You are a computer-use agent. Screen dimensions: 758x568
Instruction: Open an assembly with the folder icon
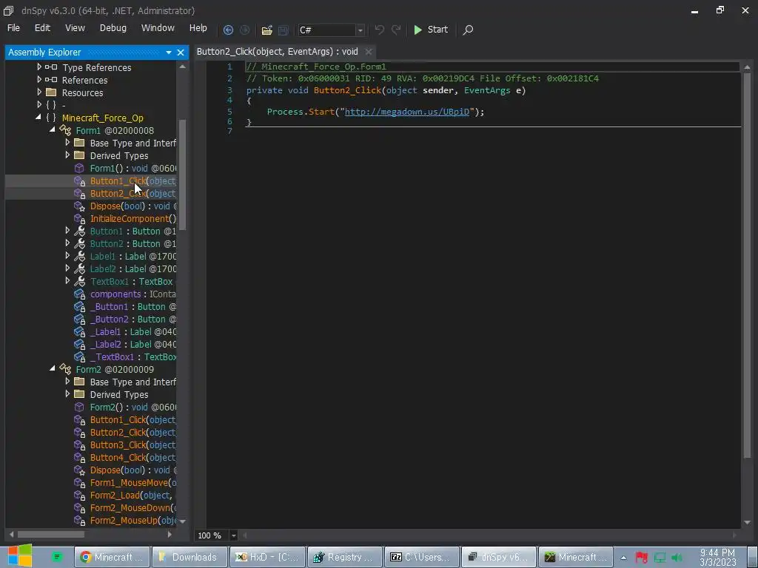(266, 30)
